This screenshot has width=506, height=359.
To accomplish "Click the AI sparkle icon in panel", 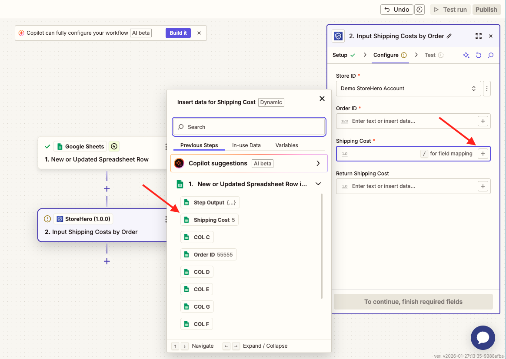I will point(466,55).
